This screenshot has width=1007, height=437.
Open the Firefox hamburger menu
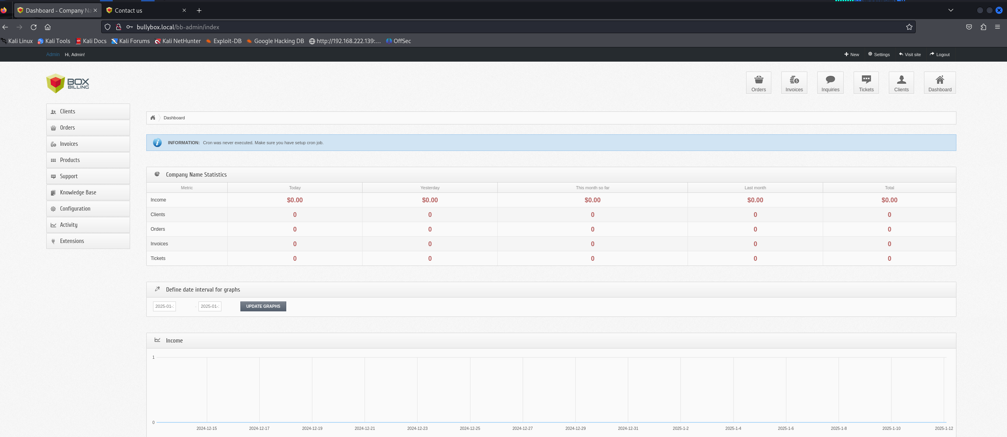997,27
